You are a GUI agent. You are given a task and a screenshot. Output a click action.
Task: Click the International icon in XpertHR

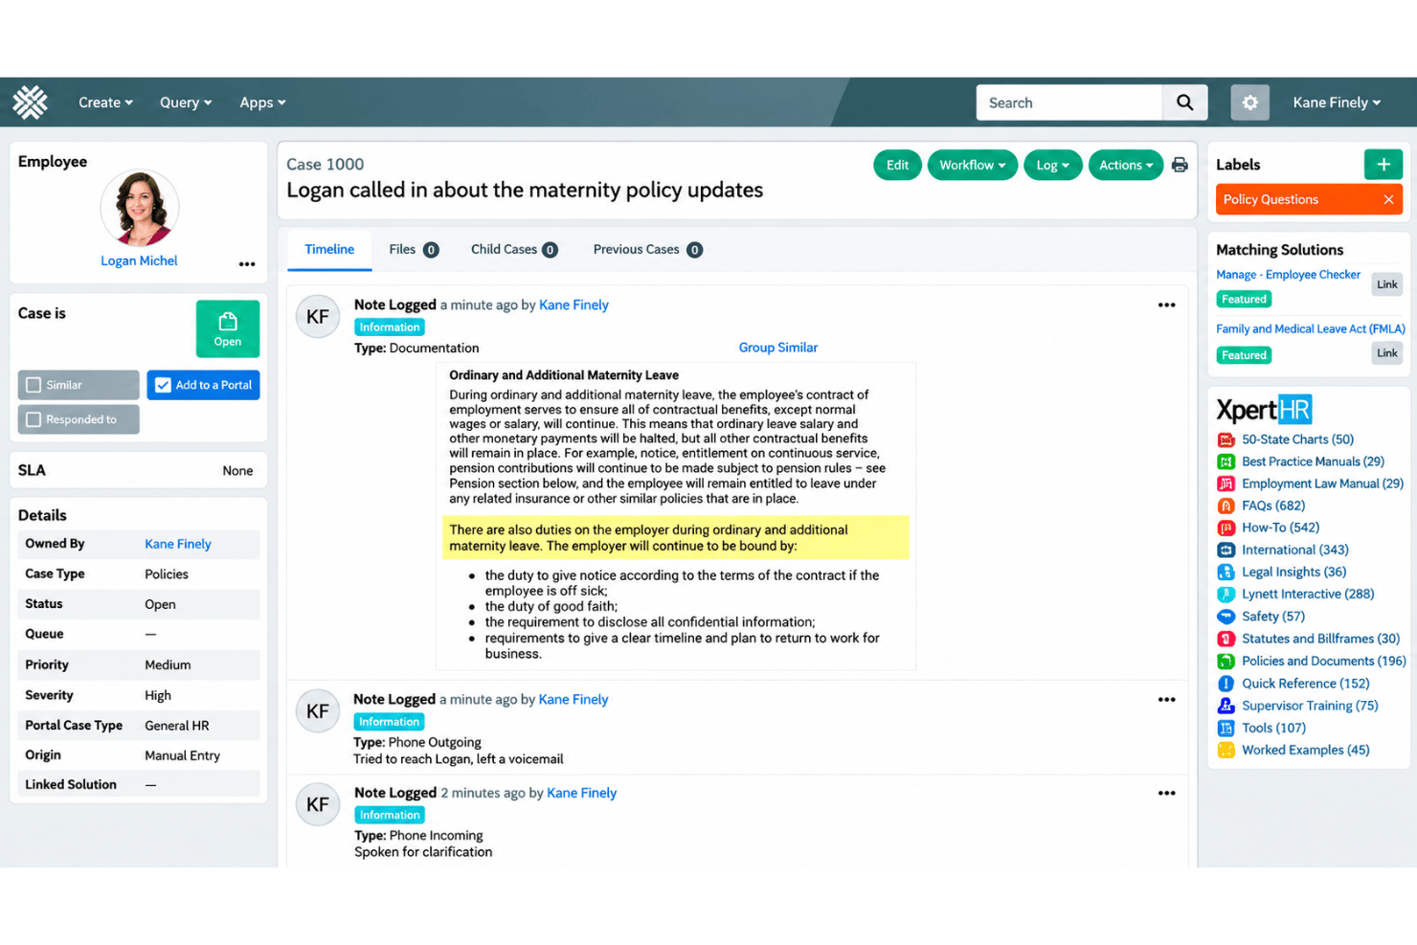pyautogui.click(x=1226, y=550)
